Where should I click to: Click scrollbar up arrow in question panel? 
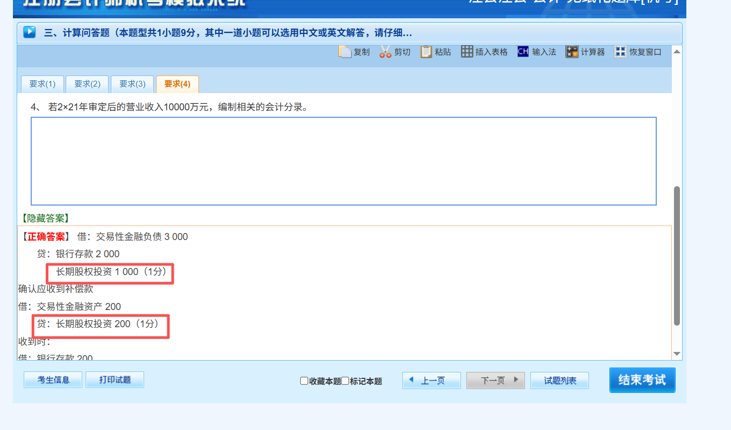(677, 52)
